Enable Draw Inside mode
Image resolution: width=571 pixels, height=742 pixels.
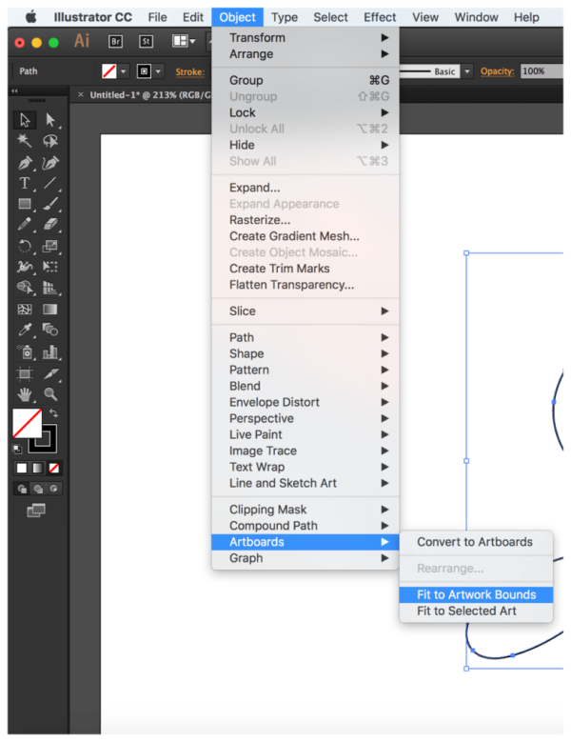click(x=54, y=489)
